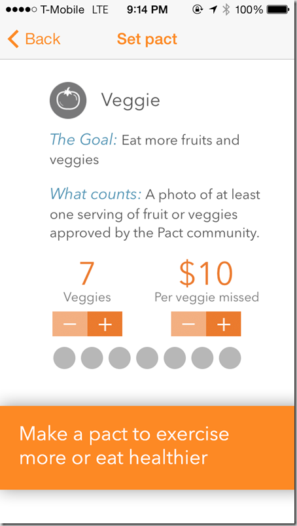297x526 pixels.
Task: Select the third gray day circle
Action: [120, 358]
